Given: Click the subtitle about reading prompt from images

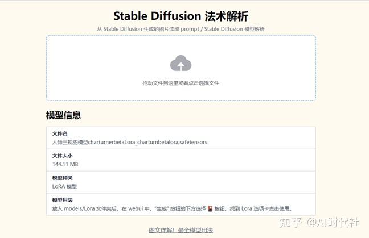Looking at the screenshot, I should tap(181, 29).
